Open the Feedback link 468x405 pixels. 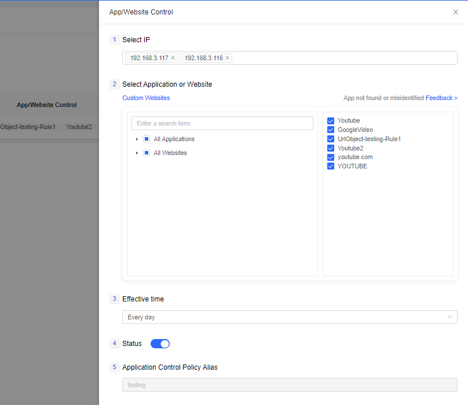(x=441, y=98)
